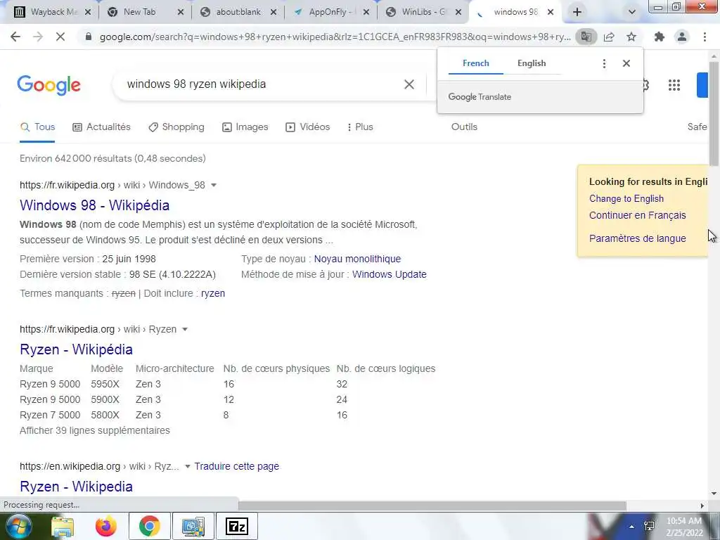Open Translate popup options menu
The image size is (720, 540).
tap(604, 63)
